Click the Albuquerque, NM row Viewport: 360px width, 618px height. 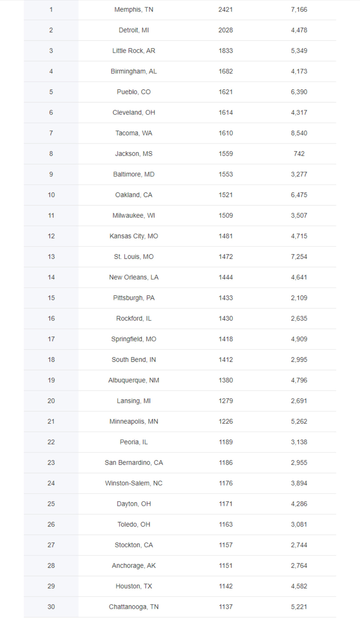pyautogui.click(x=180, y=380)
